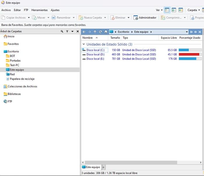204x176 pixels.
Task: Open the Archivo menu
Action: coord(6,10)
